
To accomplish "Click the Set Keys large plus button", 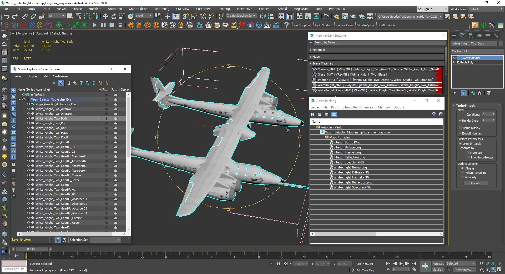I will tap(425, 266).
